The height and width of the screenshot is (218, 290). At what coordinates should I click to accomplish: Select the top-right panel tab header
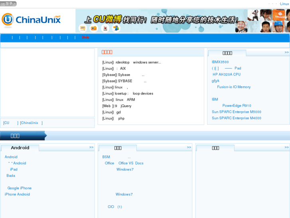pos(227,53)
